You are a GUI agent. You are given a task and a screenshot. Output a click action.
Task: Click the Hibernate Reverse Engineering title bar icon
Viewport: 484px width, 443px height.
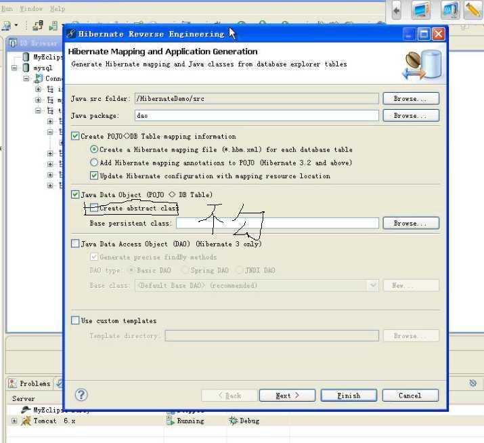click(71, 33)
